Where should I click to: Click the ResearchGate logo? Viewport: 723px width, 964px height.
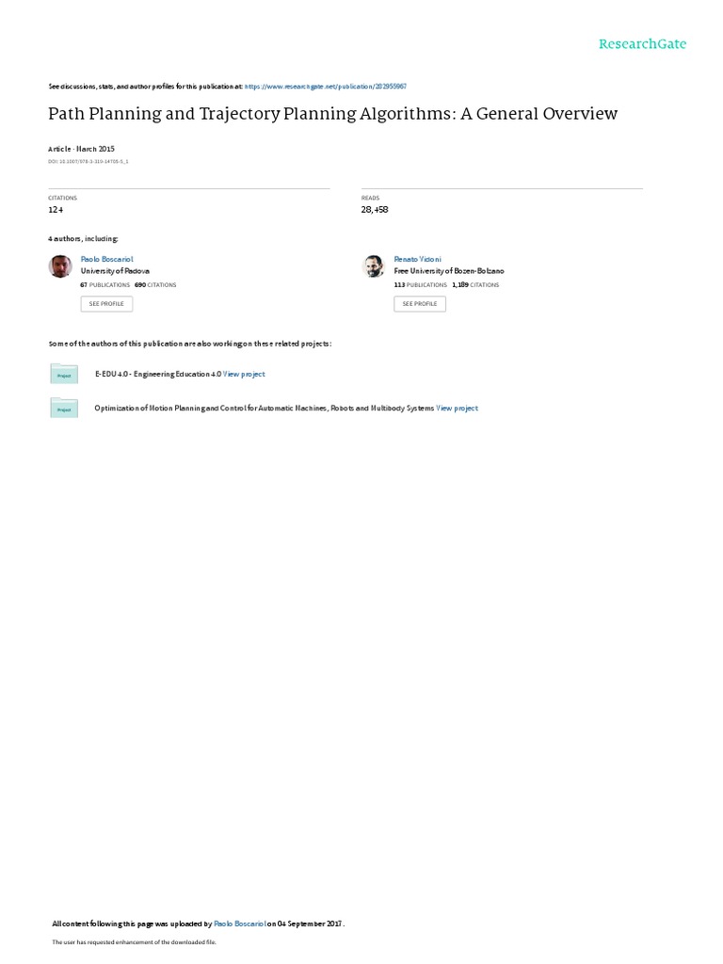[642, 43]
